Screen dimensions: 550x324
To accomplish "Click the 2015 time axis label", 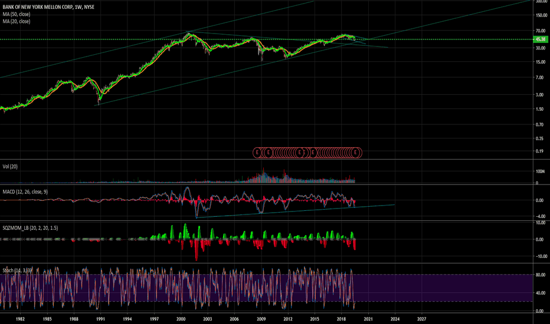I will tap(315, 319).
